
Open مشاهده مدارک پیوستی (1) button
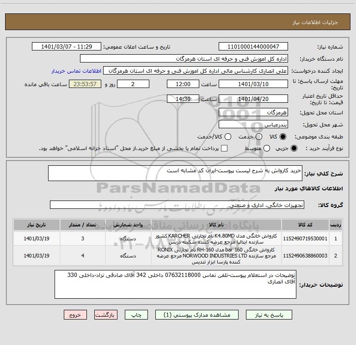pos(197,315)
